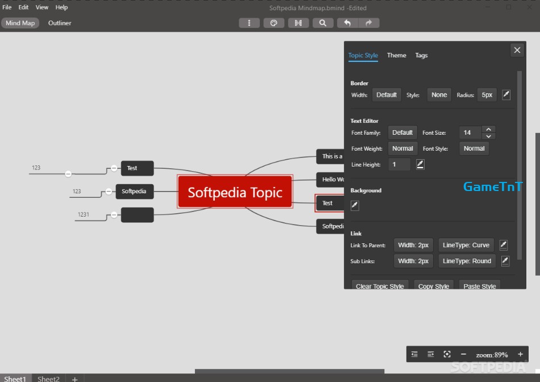This screenshot has width=540, height=382.
Task: Select the red-outlined Test topic on right
Action: point(330,204)
